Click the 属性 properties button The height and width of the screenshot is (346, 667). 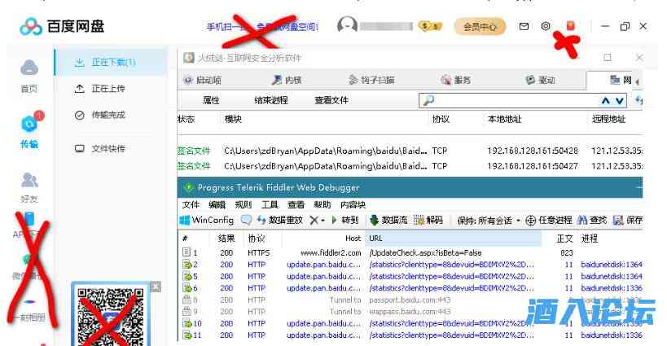[x=211, y=100]
